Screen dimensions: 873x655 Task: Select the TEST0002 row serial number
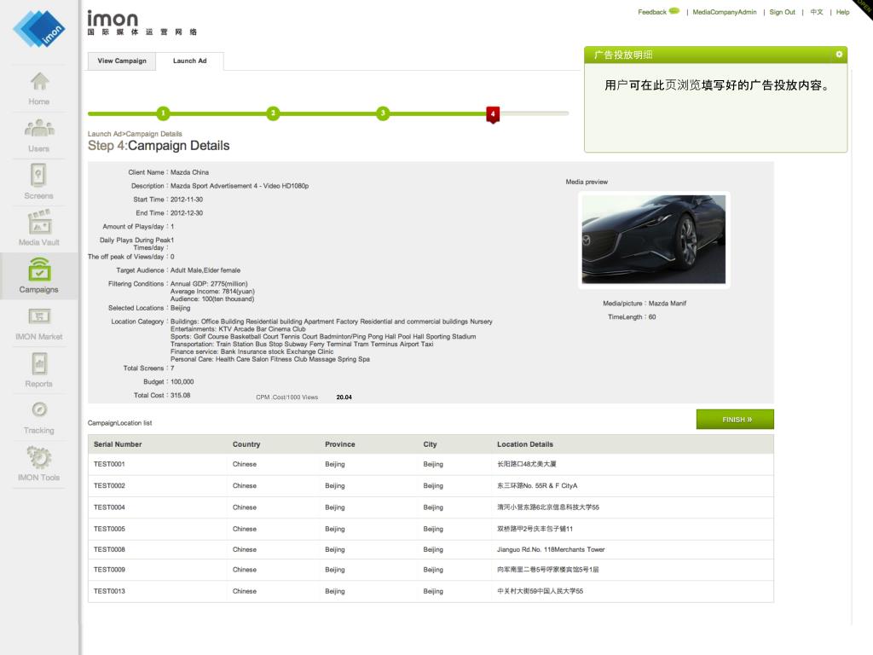point(109,485)
